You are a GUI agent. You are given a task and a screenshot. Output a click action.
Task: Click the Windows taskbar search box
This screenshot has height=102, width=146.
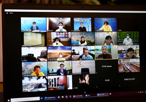(25, 99)
